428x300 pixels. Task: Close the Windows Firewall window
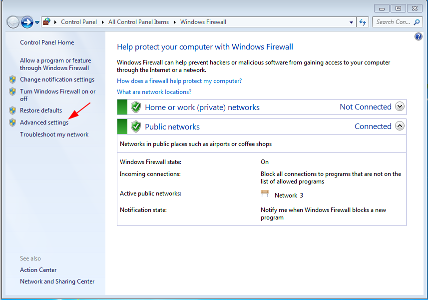click(x=415, y=8)
